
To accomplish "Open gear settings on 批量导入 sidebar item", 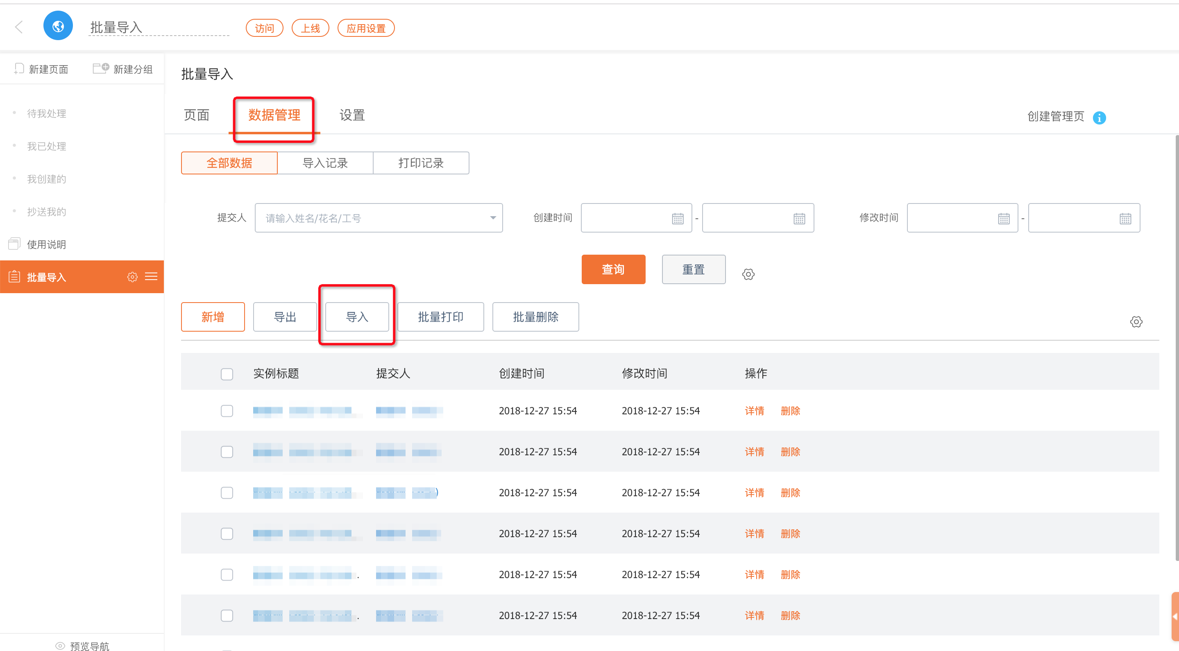I will click(132, 277).
